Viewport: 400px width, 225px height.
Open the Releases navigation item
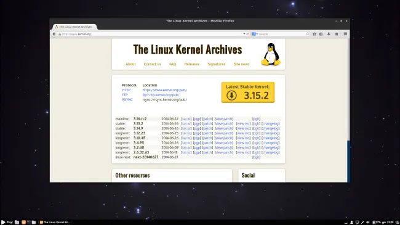pos(192,64)
